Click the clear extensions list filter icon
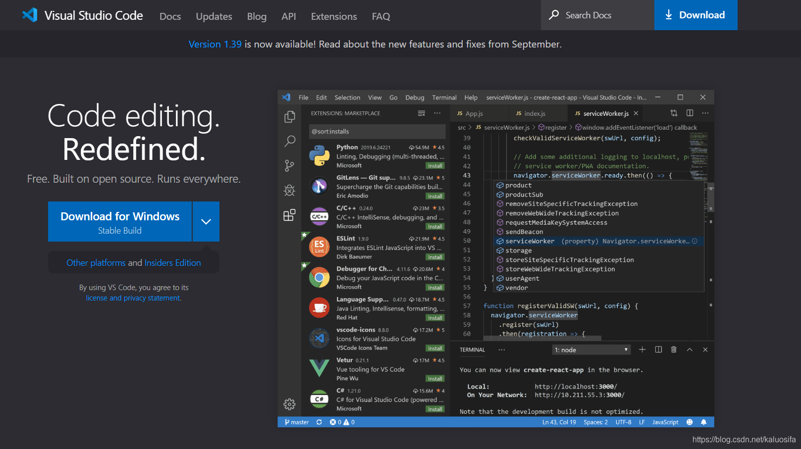801x449 pixels. pyautogui.click(x=422, y=113)
